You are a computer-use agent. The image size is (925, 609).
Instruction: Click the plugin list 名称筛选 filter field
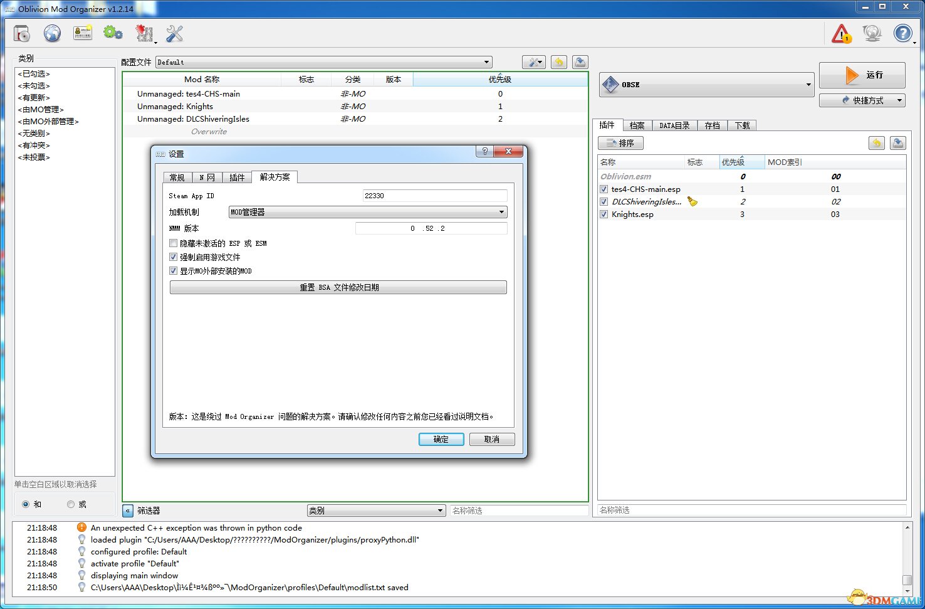point(752,510)
